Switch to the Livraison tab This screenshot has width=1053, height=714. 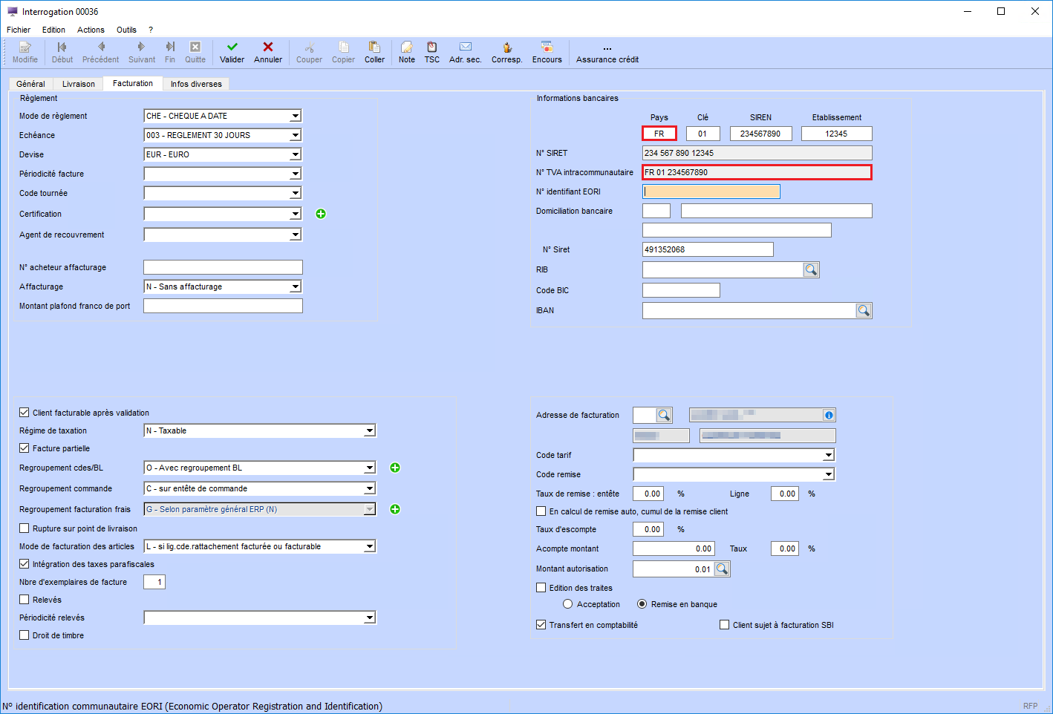coord(78,84)
